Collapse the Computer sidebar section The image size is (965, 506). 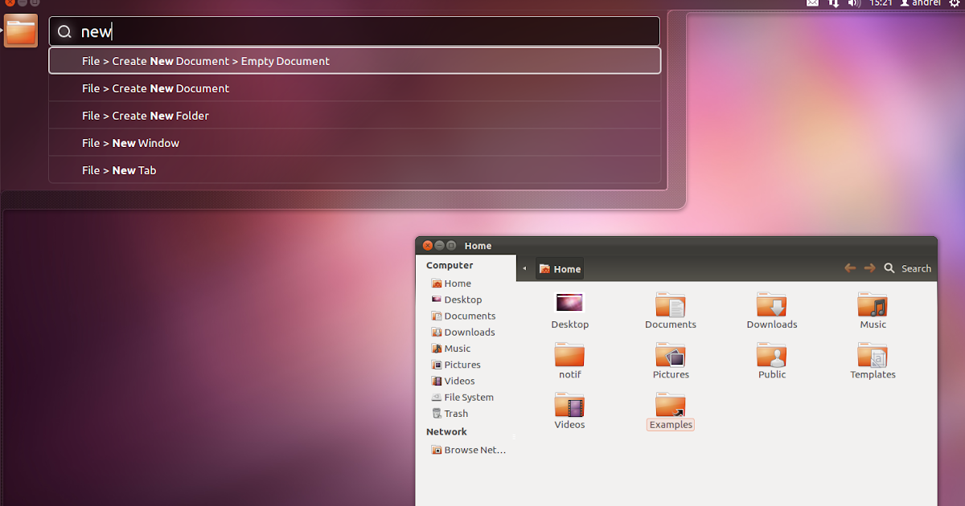[450, 265]
